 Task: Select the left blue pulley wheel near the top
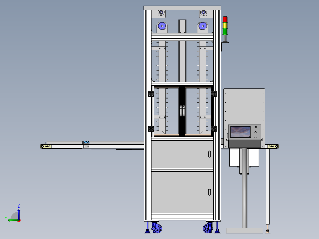pos(162,26)
